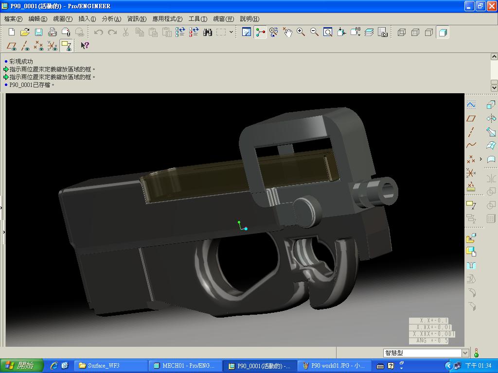Select the Style surface tool
Screen dimensions: 498x373
point(491,159)
